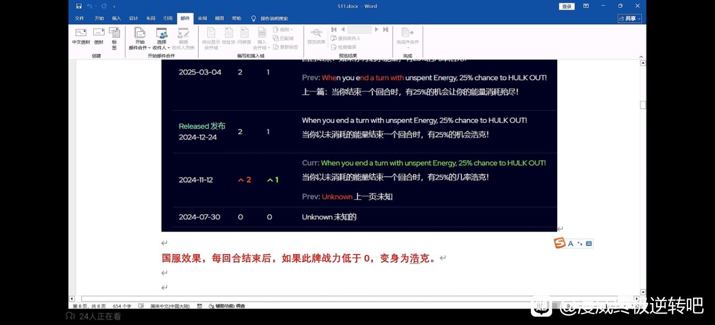This screenshot has width=715, height=325.
Task: Click the 突出显示合并域 button
Action: [x=211, y=38]
